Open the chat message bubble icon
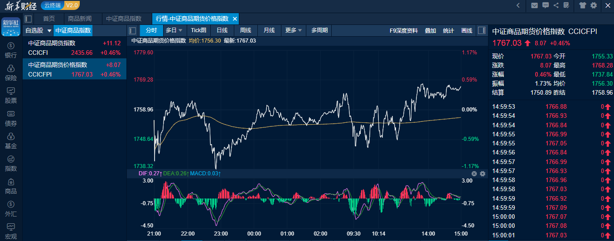The image size is (614, 241). point(546,5)
